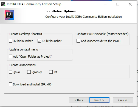The image size is (138, 107).
Task: Click the IntelliJ IDEA logo in header
Action: pyautogui.click(x=9, y=15)
